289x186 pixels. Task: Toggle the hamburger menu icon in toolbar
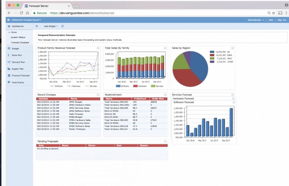37,26
